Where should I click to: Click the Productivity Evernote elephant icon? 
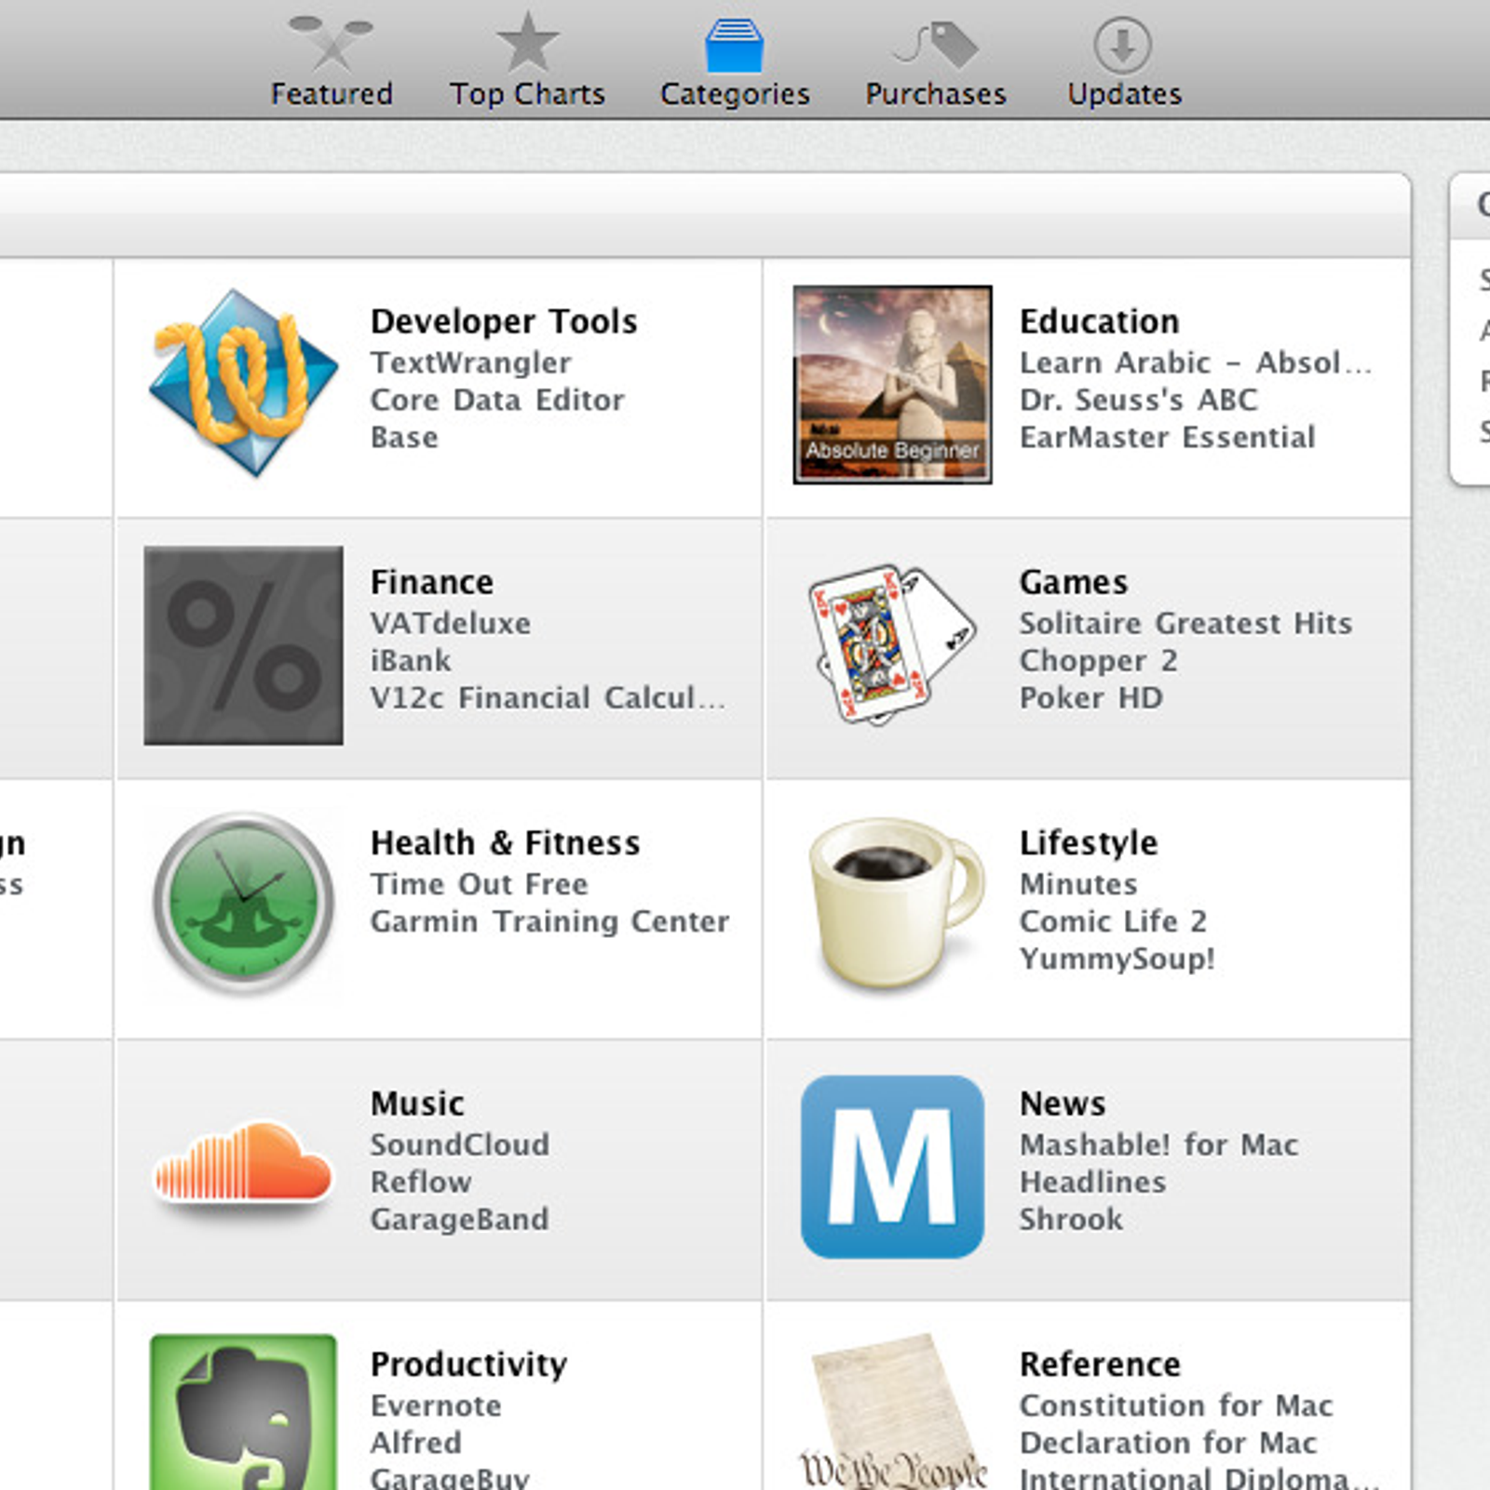243,1412
